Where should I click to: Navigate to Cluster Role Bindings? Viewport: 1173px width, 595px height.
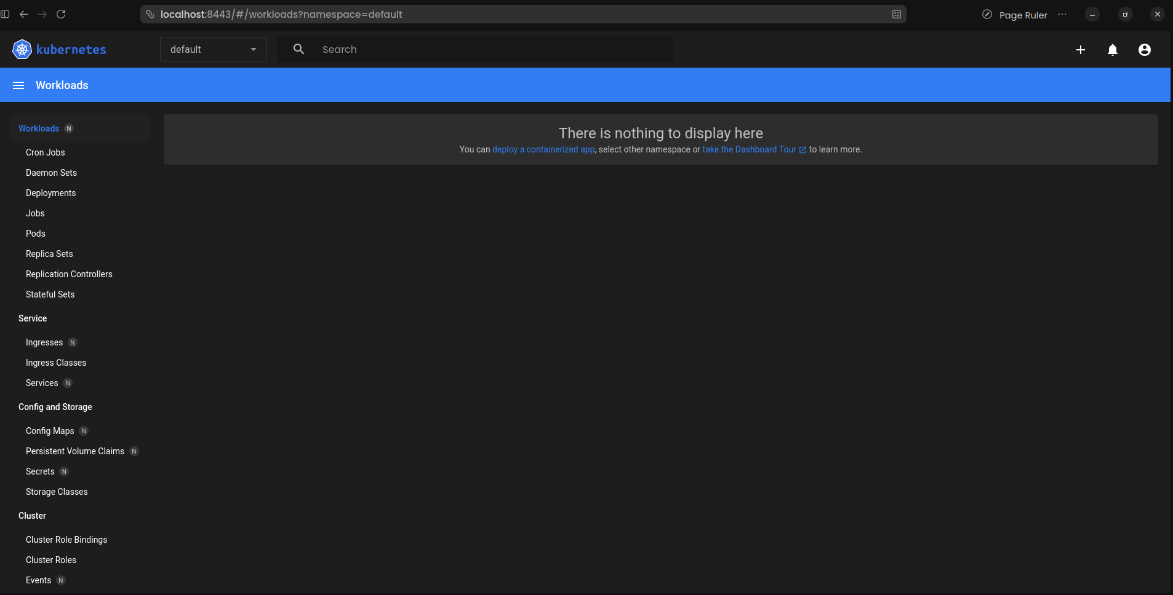pos(66,540)
